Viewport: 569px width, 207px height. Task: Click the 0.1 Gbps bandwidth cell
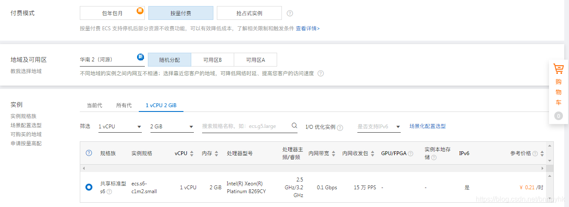coord(327,188)
